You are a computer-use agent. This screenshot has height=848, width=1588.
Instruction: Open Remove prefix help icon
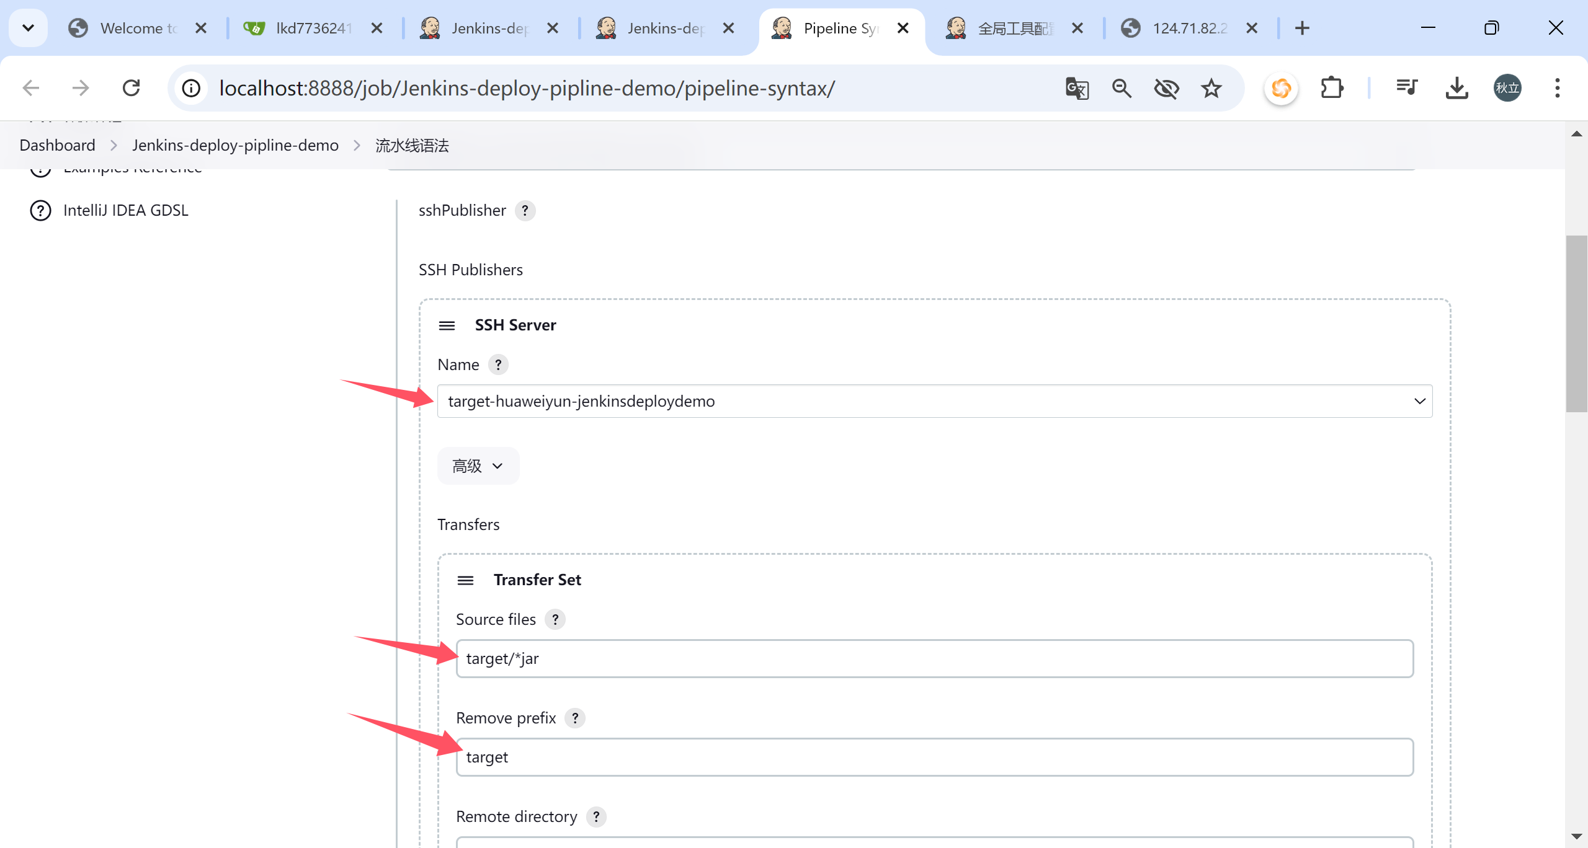click(x=575, y=718)
